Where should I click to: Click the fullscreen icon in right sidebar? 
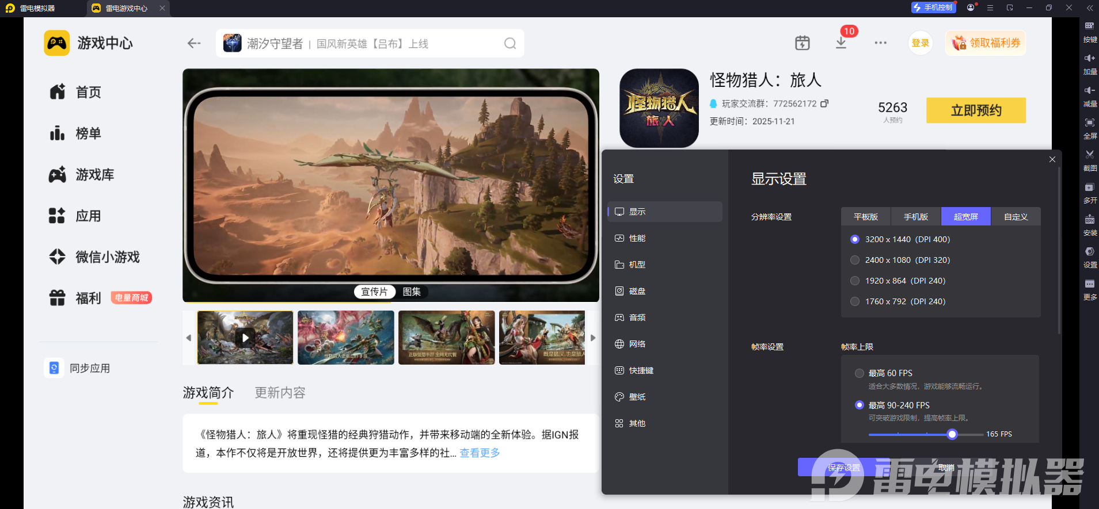pyautogui.click(x=1089, y=127)
